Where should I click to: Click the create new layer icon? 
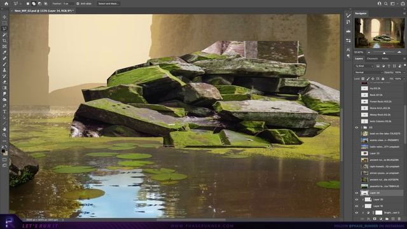pos(393,219)
